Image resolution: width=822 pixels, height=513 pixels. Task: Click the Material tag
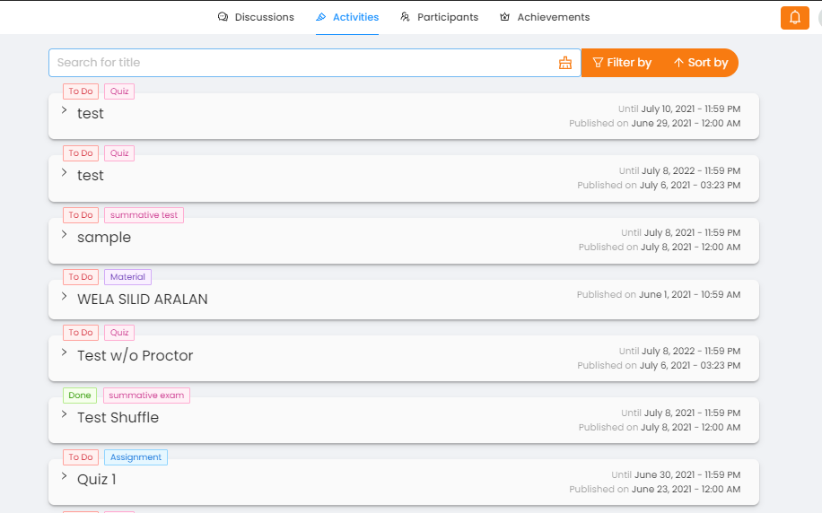click(x=127, y=276)
